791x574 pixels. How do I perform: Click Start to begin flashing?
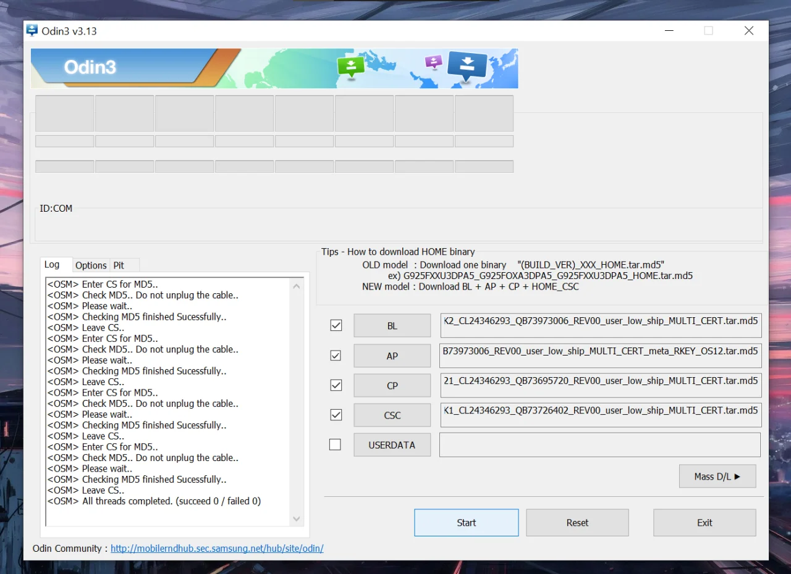pyautogui.click(x=466, y=523)
